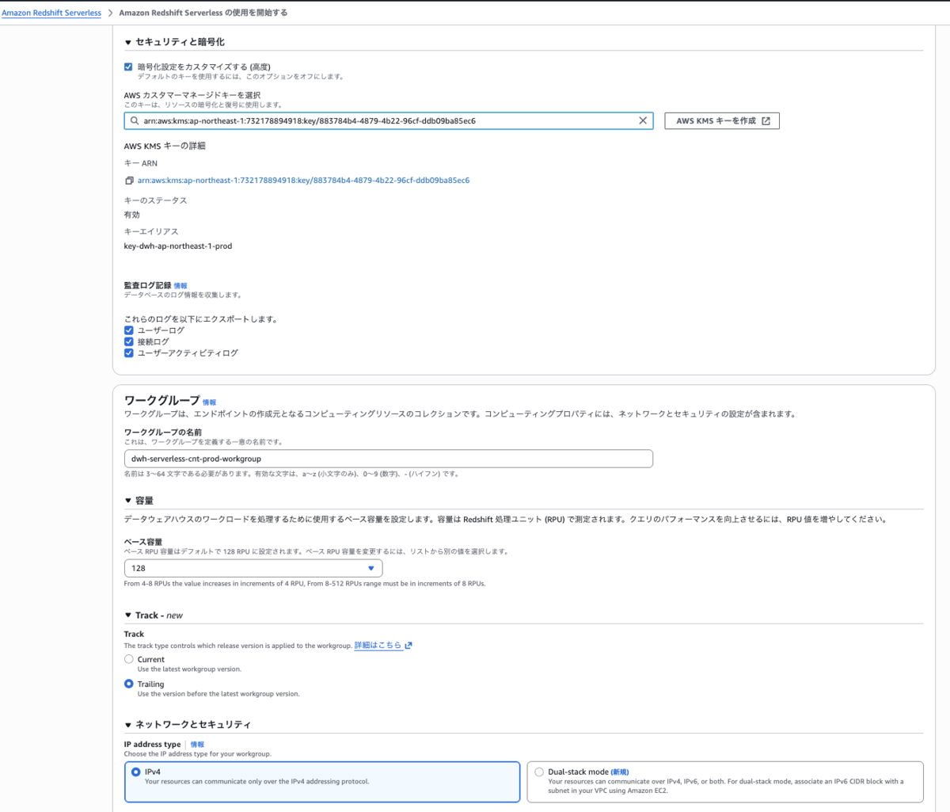The height and width of the screenshot is (812, 950).
Task: Copy the key ARN with copy icon
Action: [x=129, y=181]
